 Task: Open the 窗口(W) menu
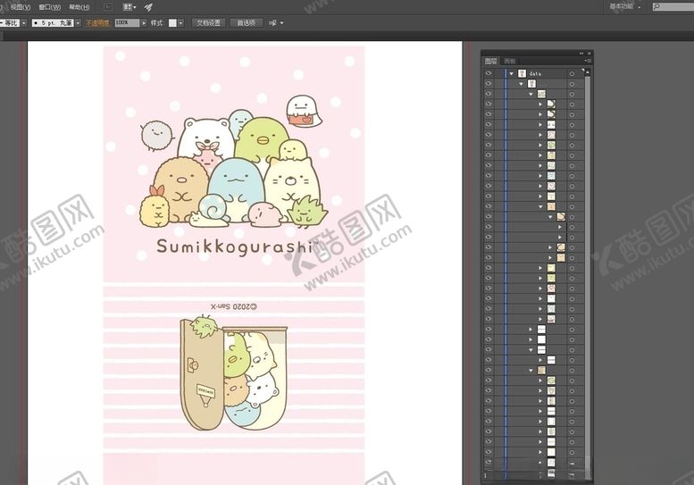tap(50, 7)
